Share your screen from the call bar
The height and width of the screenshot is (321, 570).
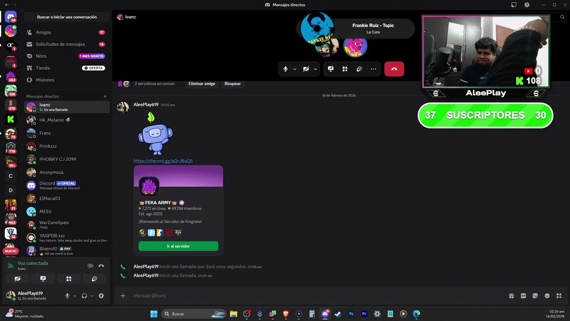pyautogui.click(x=330, y=69)
